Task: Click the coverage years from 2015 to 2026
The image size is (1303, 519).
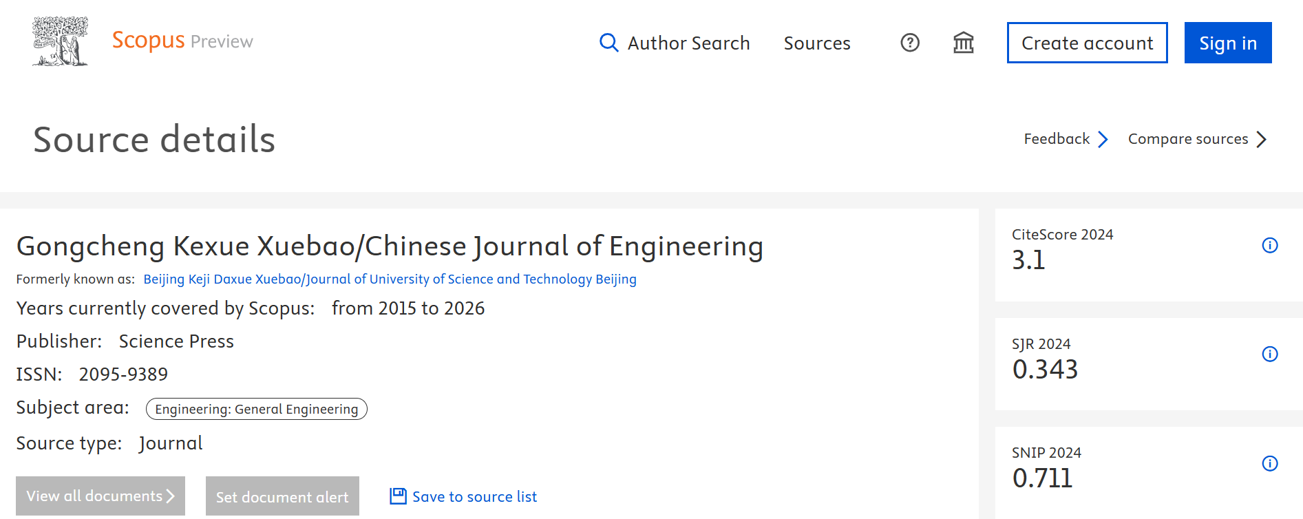Action: tap(408, 308)
